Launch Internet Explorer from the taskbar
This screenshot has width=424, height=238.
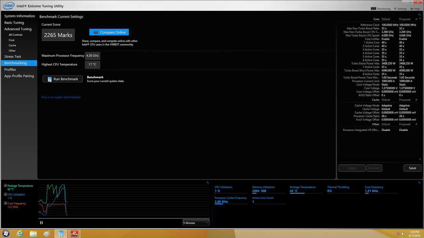point(20,234)
